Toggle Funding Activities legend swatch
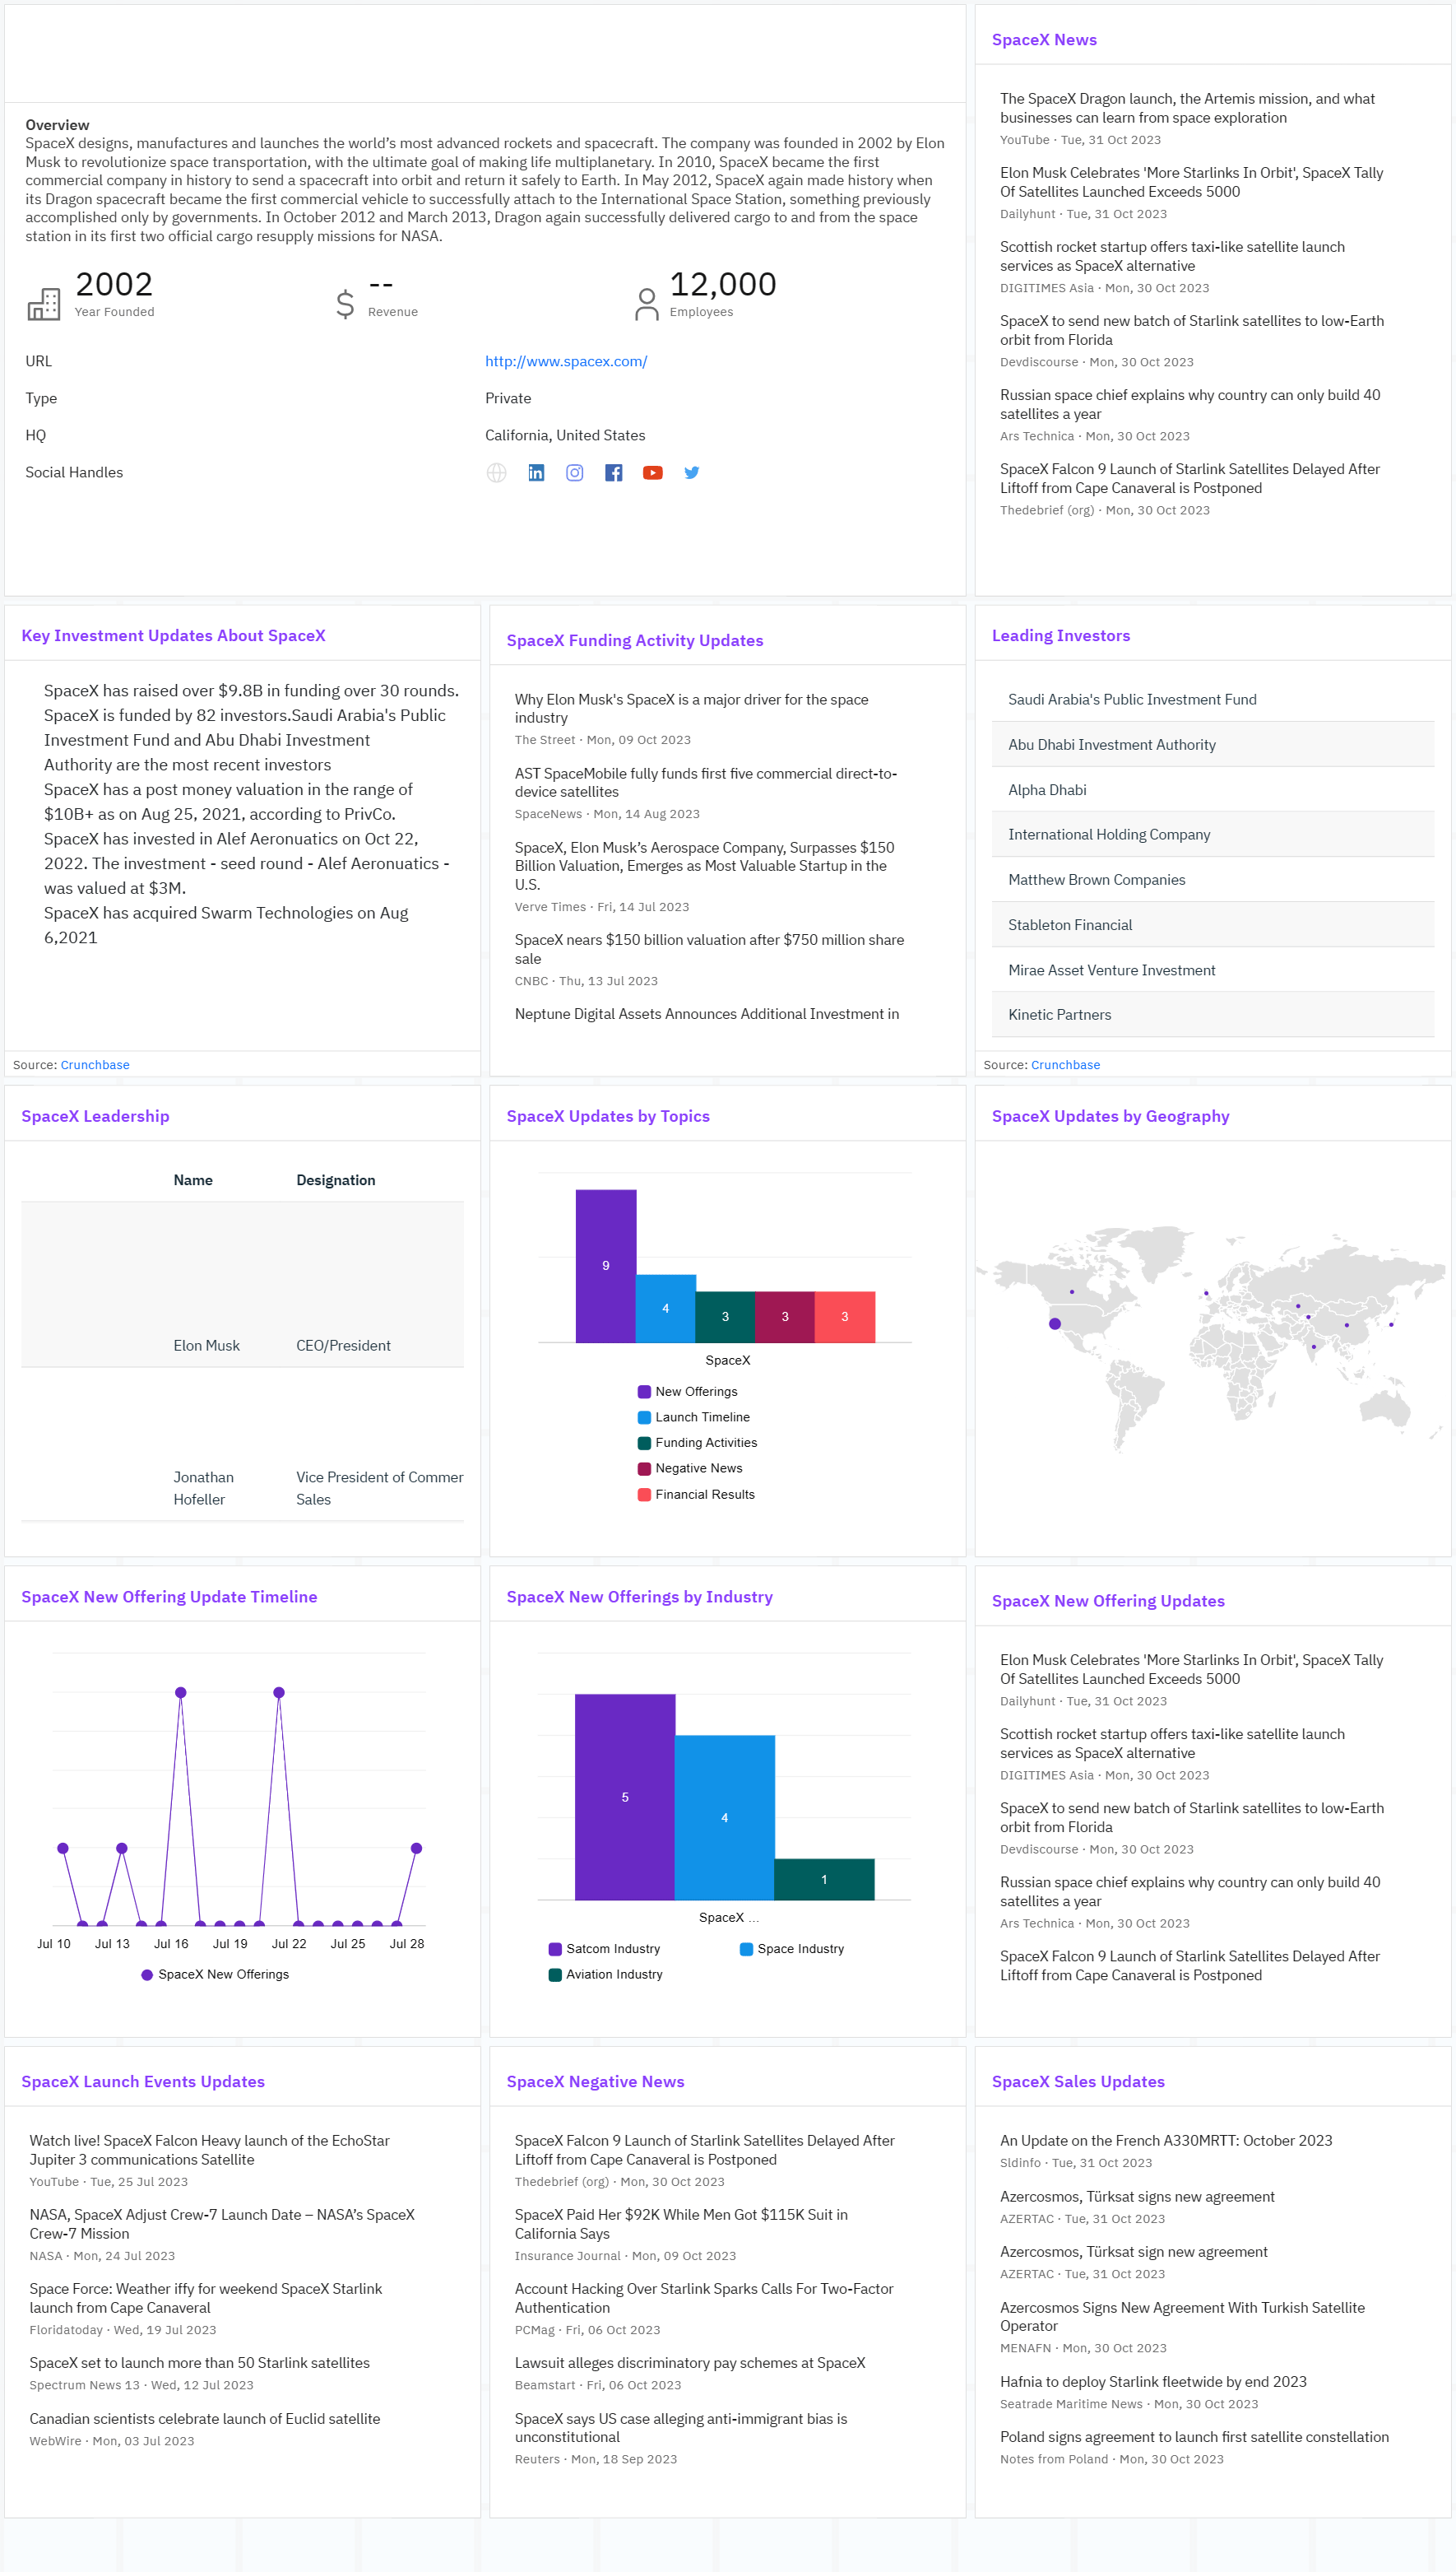 [x=644, y=1443]
